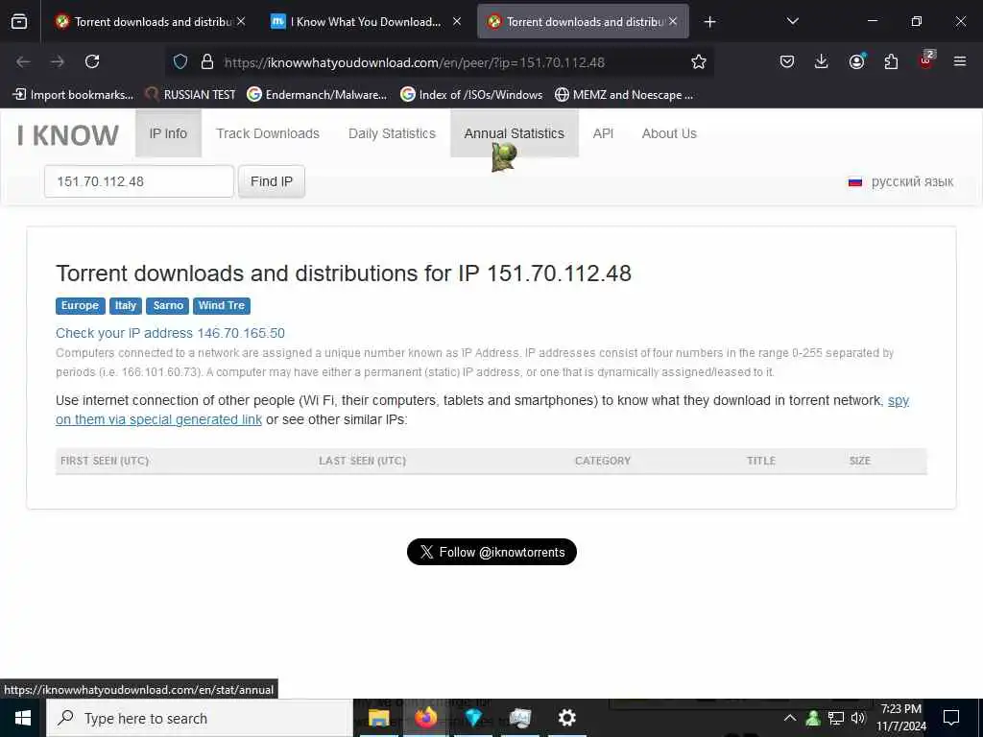Viewport: 983px width, 737px height.
Task: Open the About Us page
Action: (669, 133)
